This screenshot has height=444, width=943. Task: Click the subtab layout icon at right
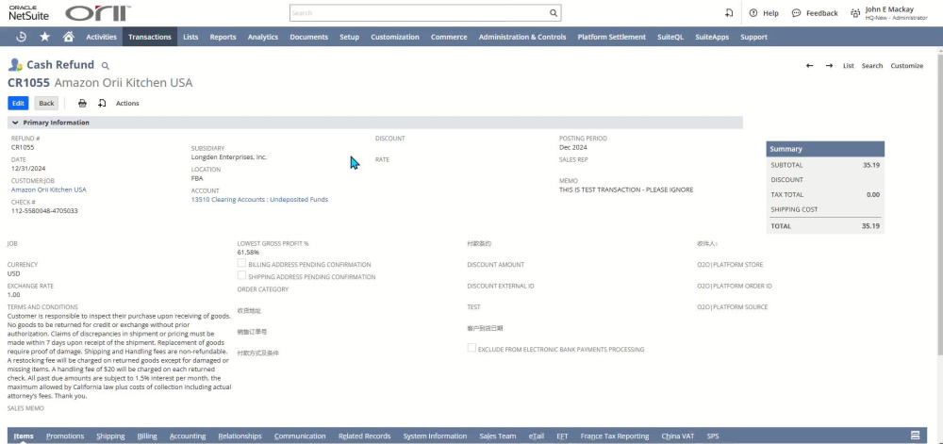(x=916, y=436)
